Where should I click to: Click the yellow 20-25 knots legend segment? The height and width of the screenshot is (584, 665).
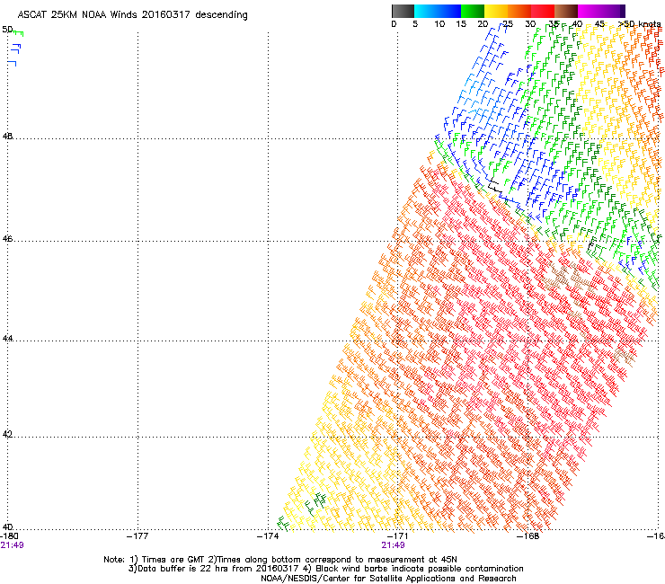click(496, 11)
